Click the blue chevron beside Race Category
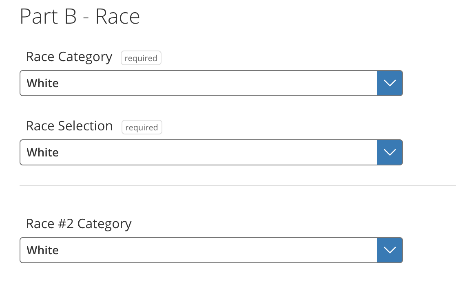 tap(390, 83)
